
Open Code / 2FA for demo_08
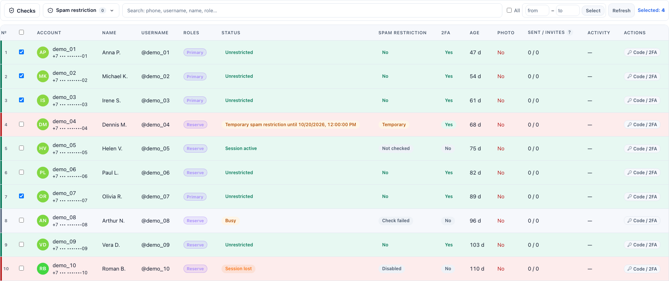pos(642,221)
